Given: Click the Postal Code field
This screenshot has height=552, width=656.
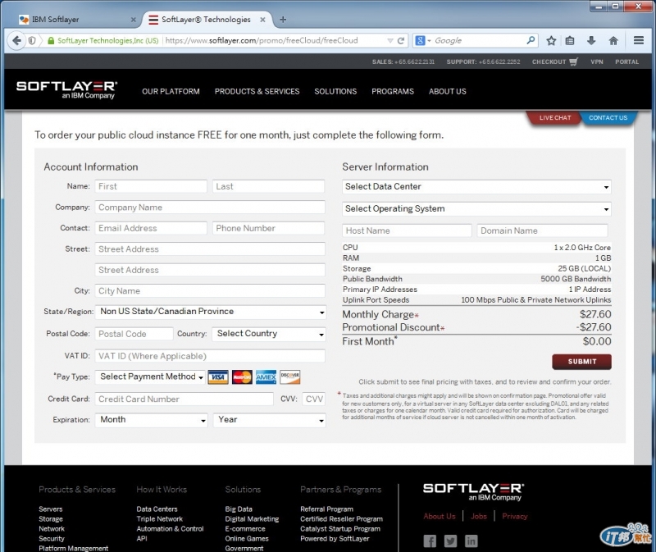Looking at the screenshot, I should 134,334.
